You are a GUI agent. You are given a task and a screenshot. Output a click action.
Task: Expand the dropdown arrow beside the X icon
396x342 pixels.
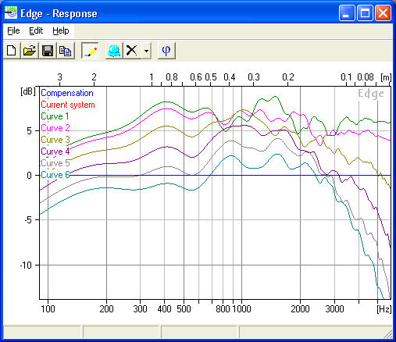click(147, 51)
